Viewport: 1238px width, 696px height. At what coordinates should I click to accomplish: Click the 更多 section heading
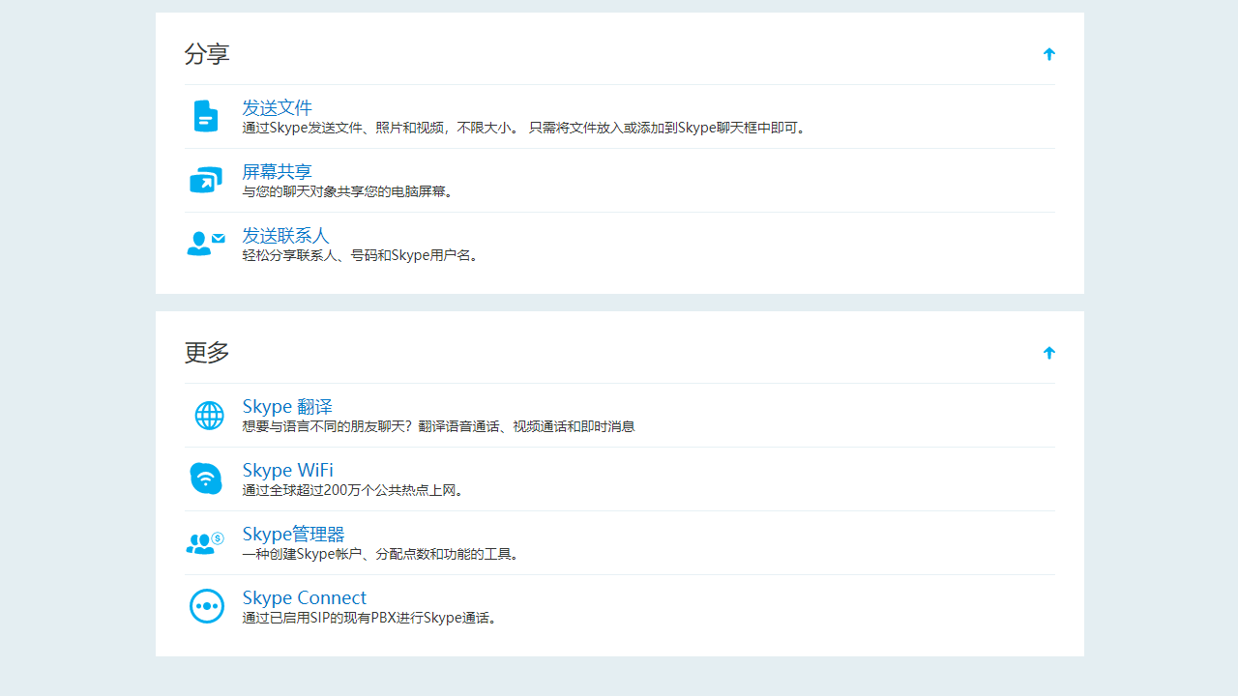205,353
